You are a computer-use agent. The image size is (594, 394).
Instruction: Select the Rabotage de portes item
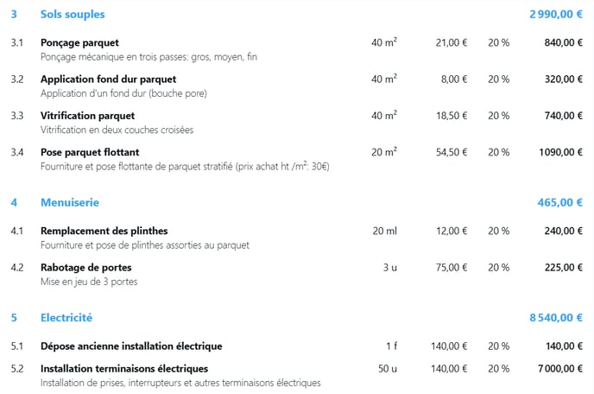[x=86, y=267]
